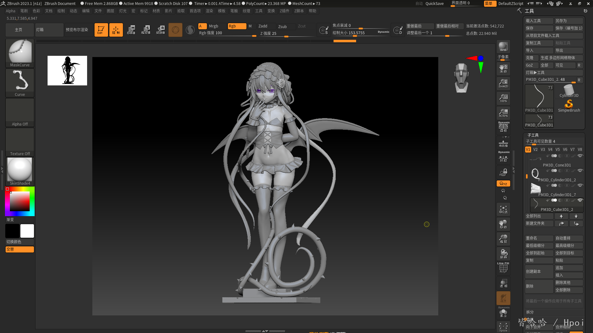Click the Load Tool (载入工具) button
Viewport: 593px width, 333px height.
pyautogui.click(x=539, y=21)
